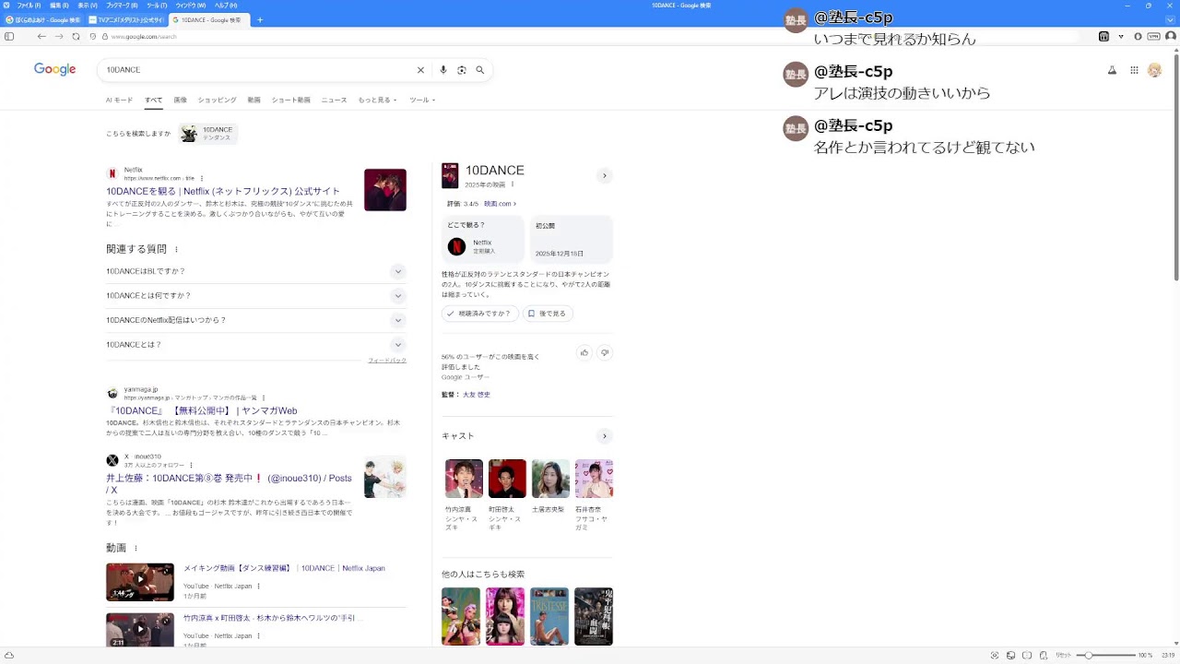Switch to 画像 search tab
The width and height of the screenshot is (1180, 664).
[180, 100]
